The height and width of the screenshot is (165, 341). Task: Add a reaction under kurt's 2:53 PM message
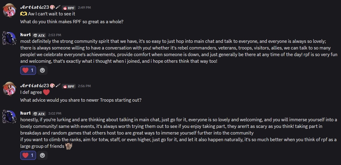43,70
